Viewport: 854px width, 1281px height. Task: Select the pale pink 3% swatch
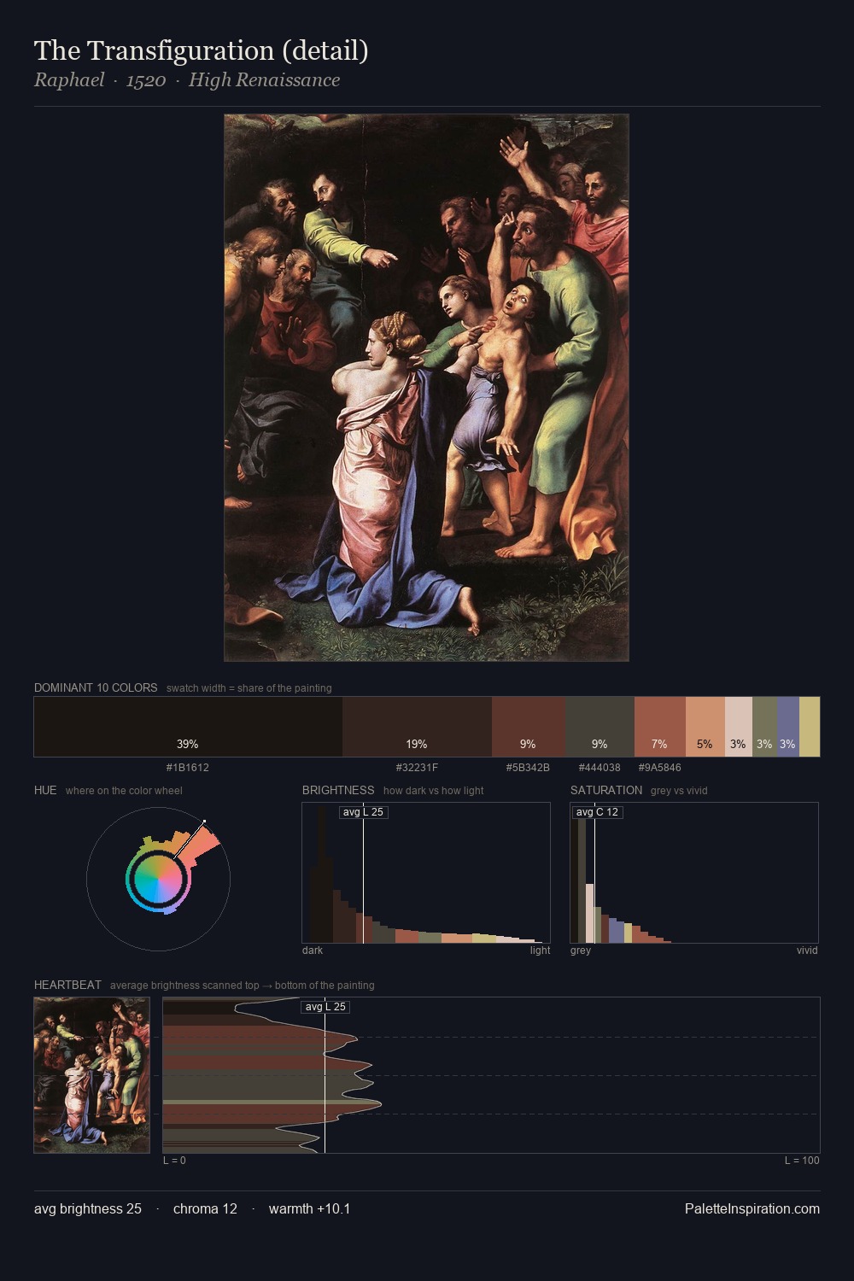tap(738, 727)
